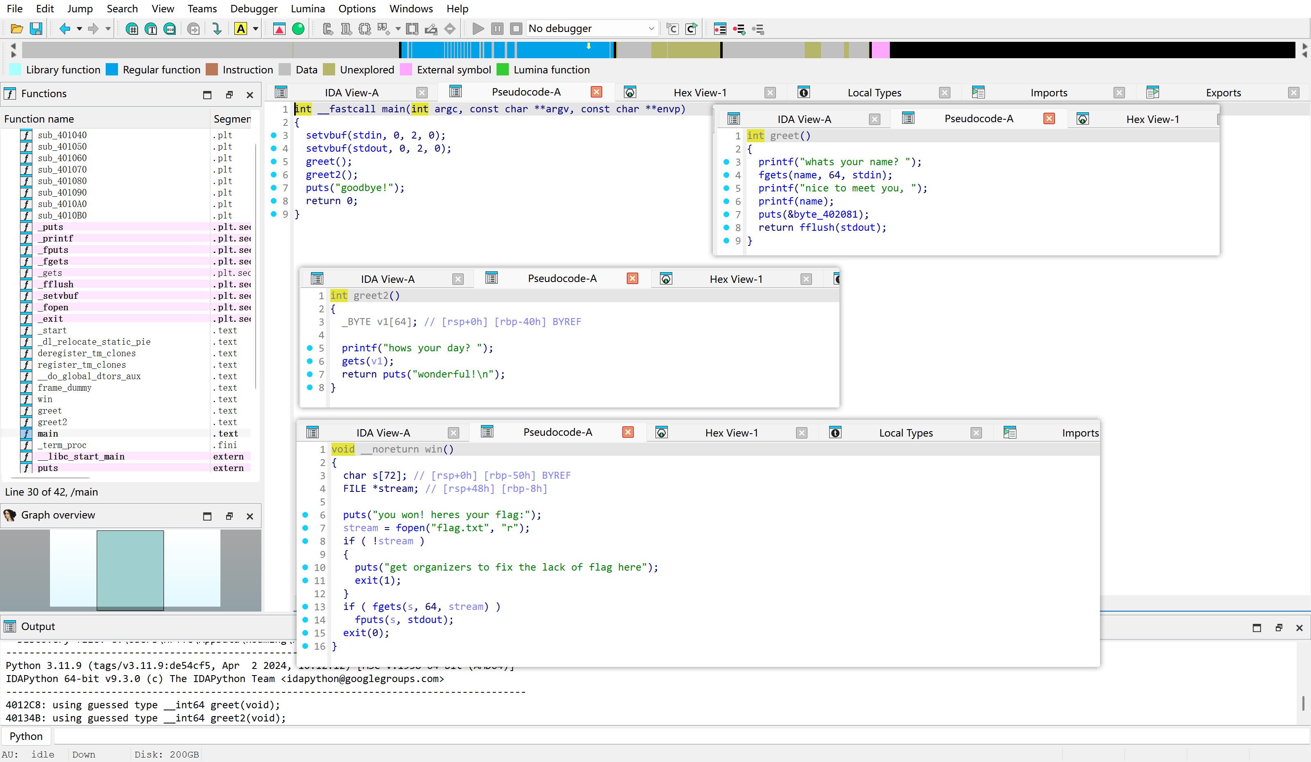The height and width of the screenshot is (762, 1311).
Task: Click the 'Function name' column header
Action: (x=106, y=119)
